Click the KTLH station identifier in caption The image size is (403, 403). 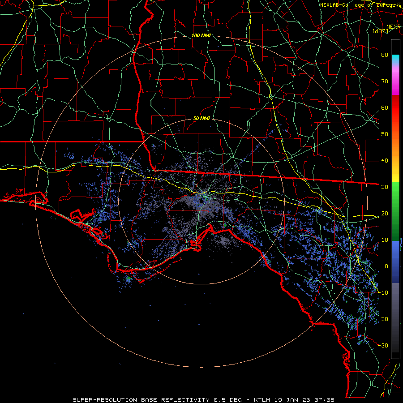(x=262, y=400)
